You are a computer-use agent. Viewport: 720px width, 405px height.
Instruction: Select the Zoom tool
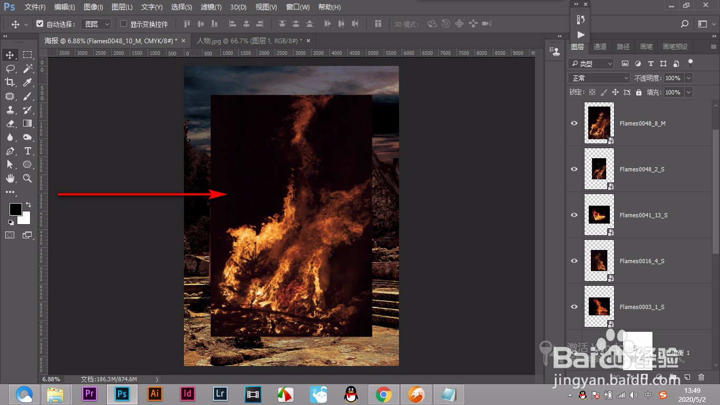27,178
